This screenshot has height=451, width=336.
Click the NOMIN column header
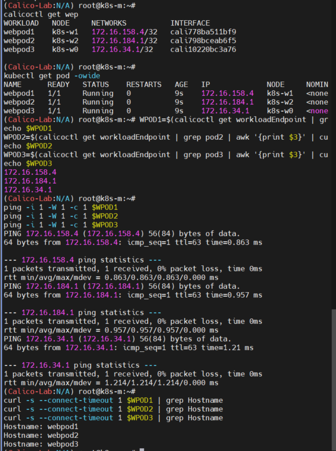coord(317,84)
